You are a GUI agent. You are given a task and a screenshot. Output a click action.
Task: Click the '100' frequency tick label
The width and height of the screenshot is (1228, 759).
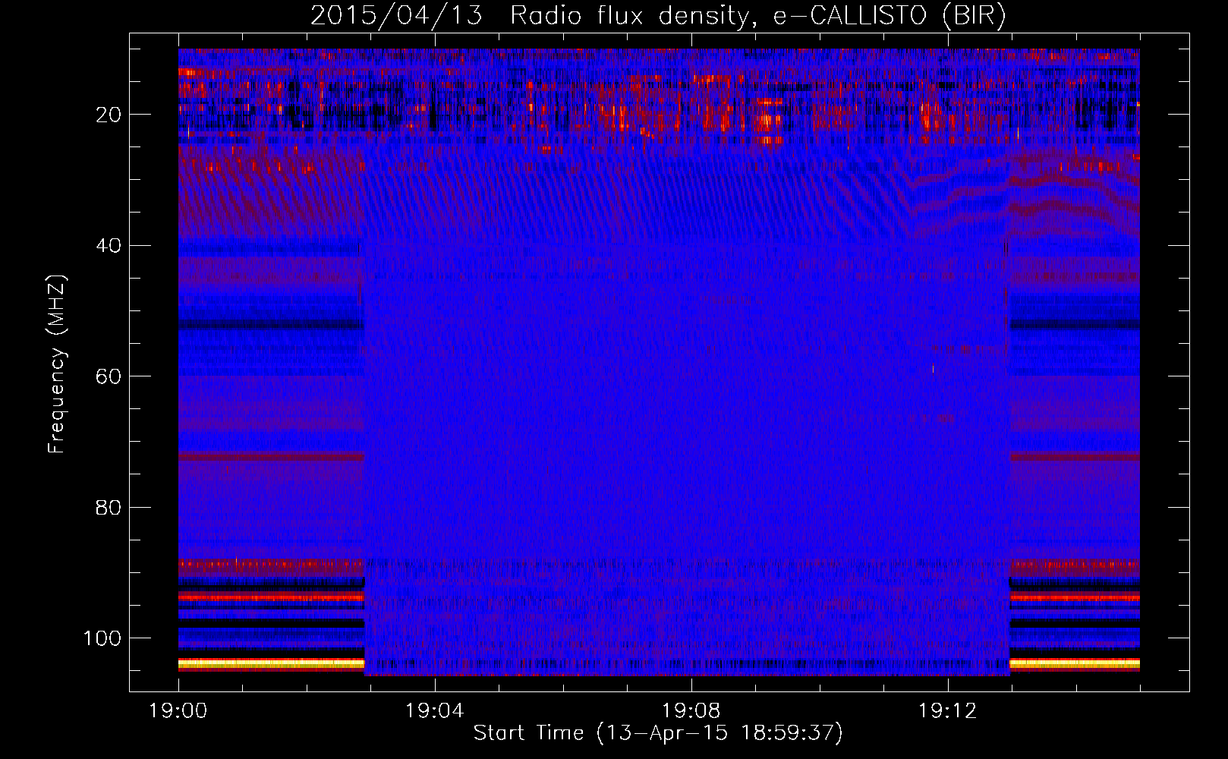coord(102,638)
